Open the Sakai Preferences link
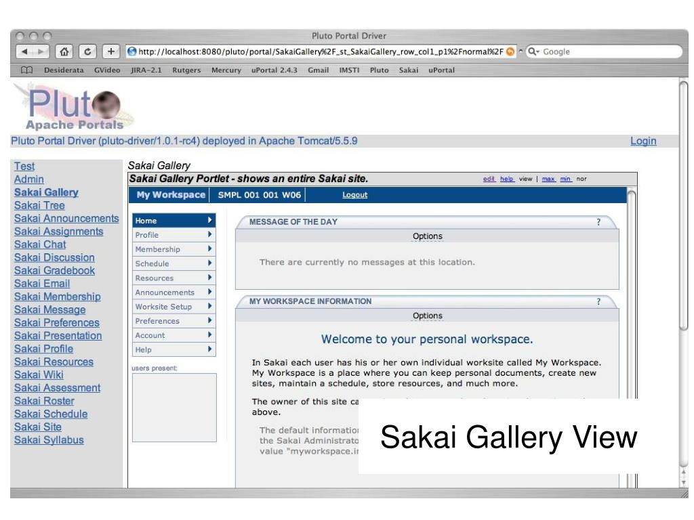 [x=57, y=323]
